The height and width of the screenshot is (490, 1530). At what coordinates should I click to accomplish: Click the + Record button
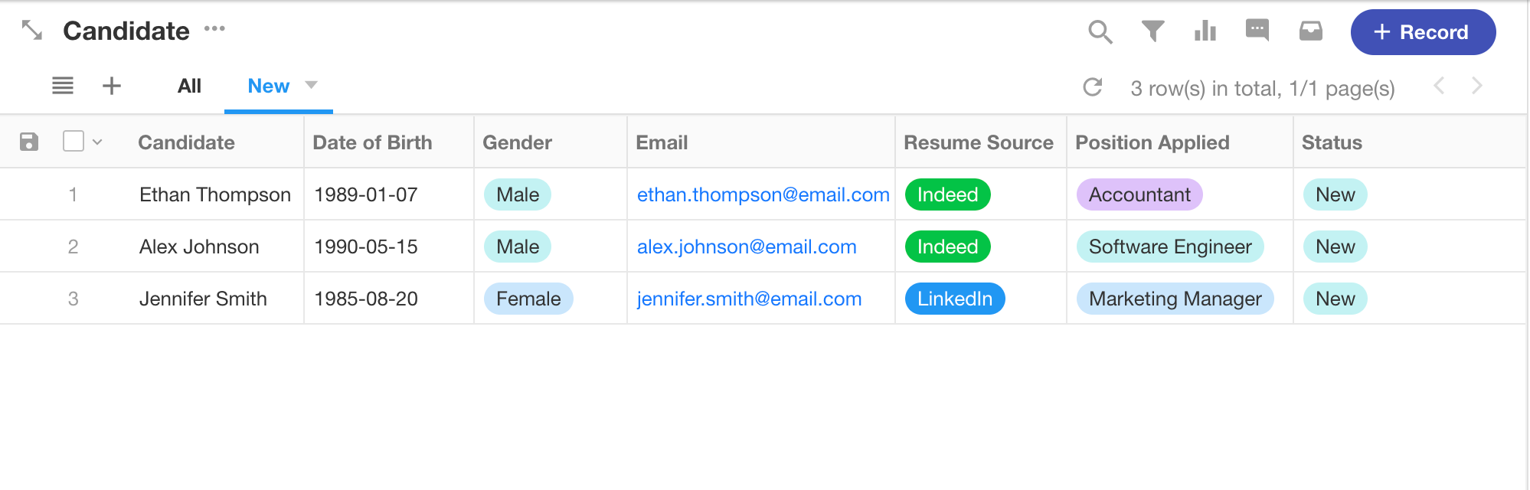(1423, 32)
